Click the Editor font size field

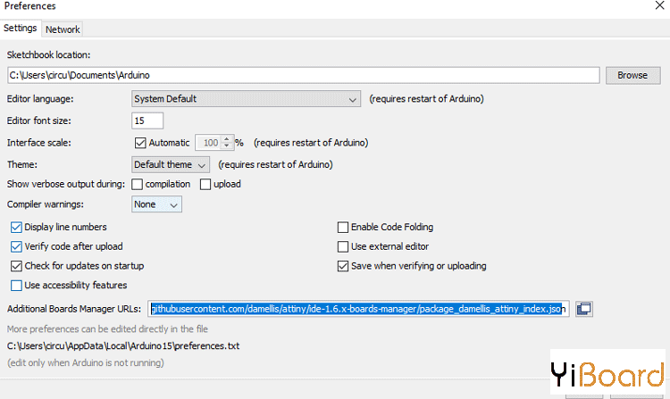147,121
